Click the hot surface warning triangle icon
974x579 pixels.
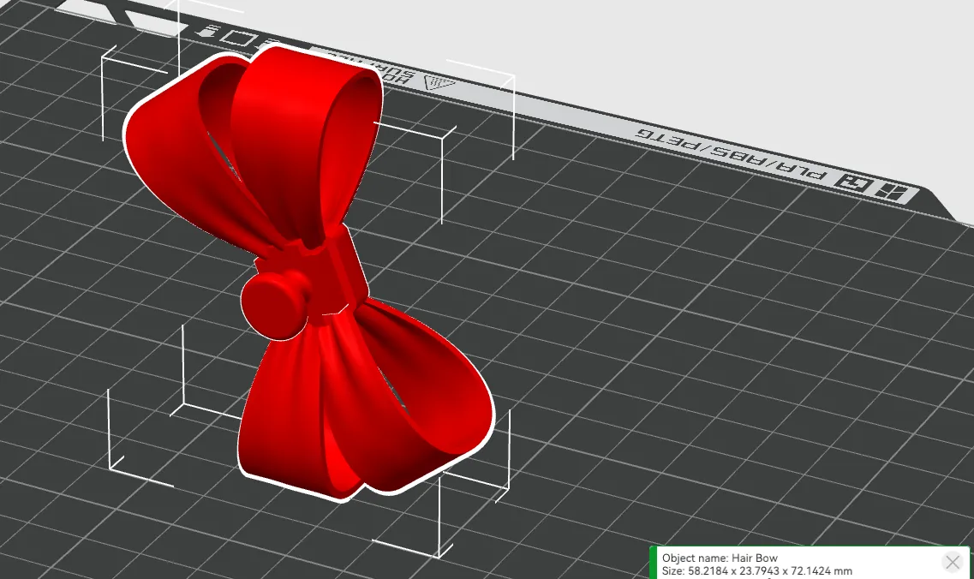click(439, 83)
